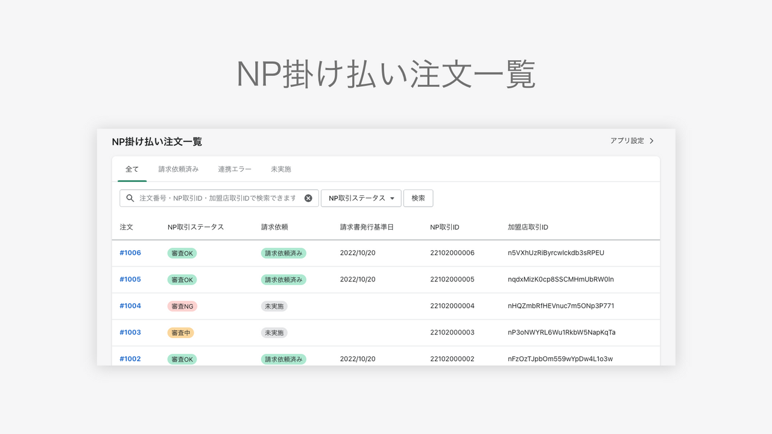Click merchant ID nFzOzTJpbOm559wYpDw4L1o3w
Image resolution: width=772 pixels, height=434 pixels.
click(560, 359)
